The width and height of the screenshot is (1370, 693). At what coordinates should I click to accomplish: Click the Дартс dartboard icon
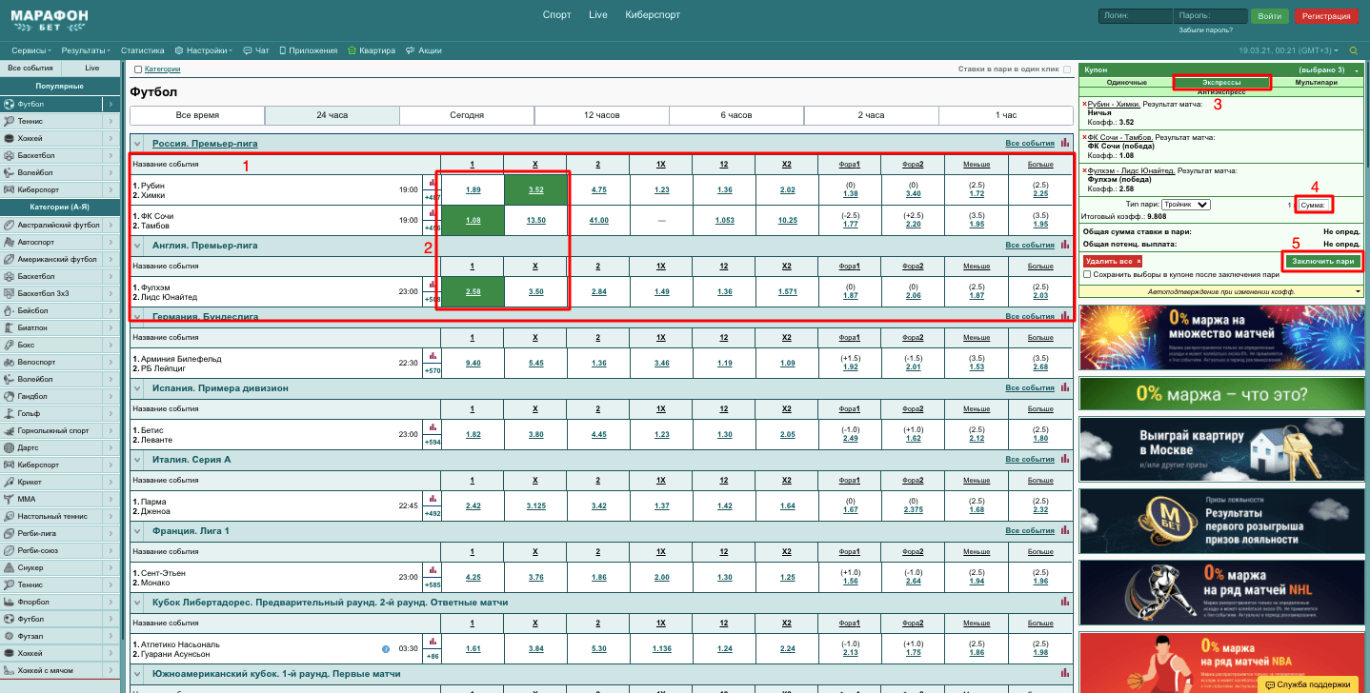[x=10, y=447]
